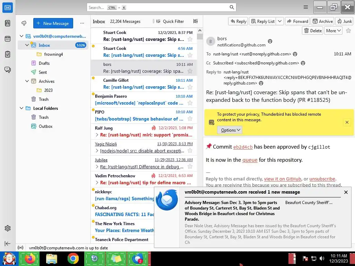Open the Calendar space
The width and height of the screenshot is (355, 266).
(8, 39)
